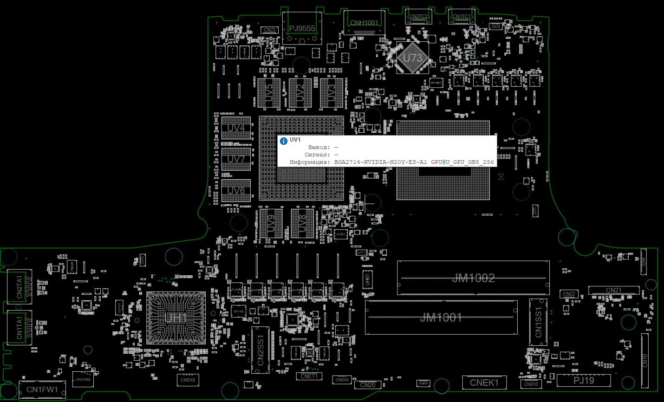The height and width of the screenshot is (402, 664).
Task: Click the CNH1001 connector at the top
Action: pos(364,23)
